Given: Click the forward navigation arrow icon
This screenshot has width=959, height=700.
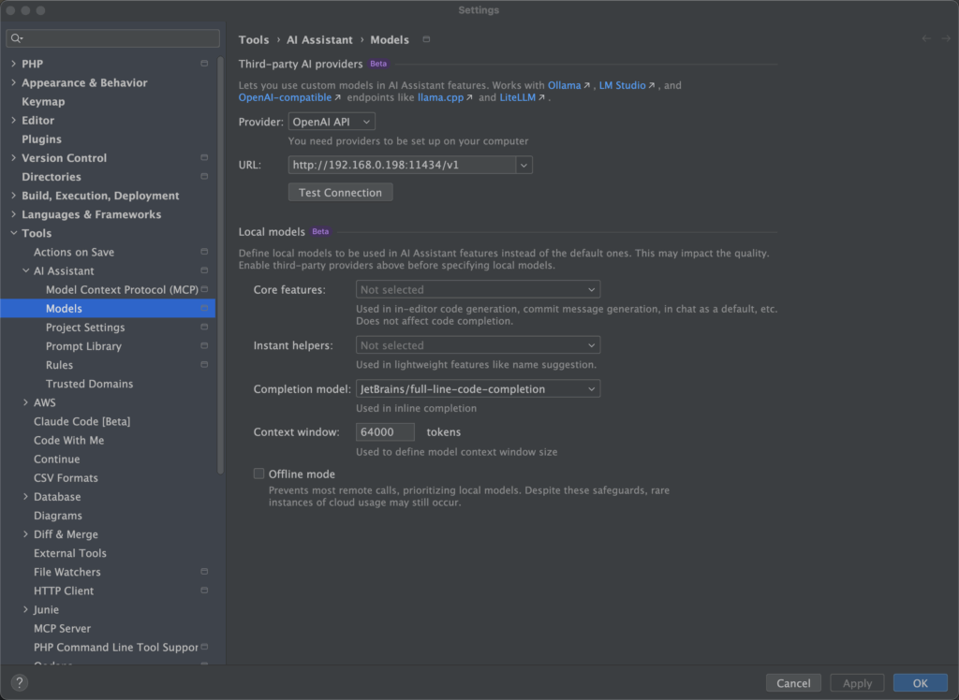Looking at the screenshot, I should coord(945,39).
